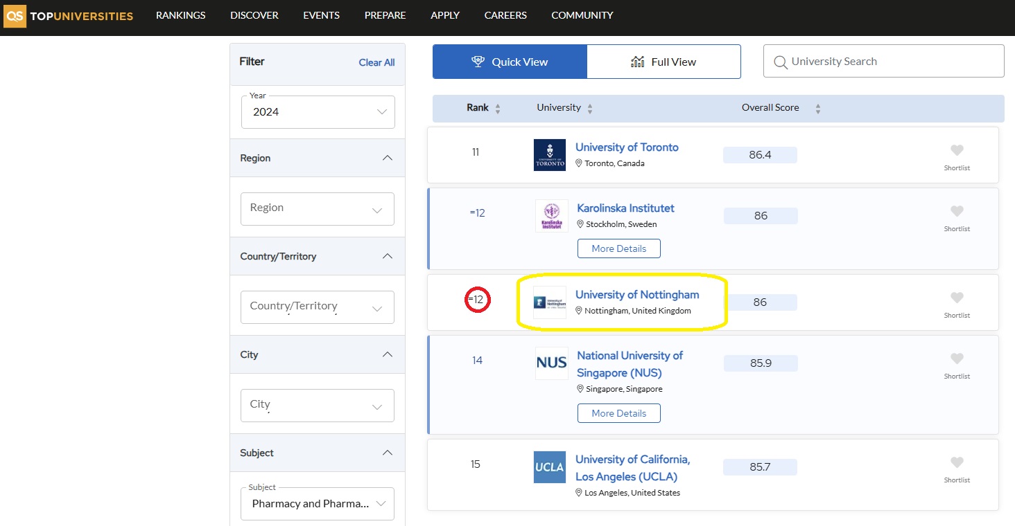
Task: Open the Events menu
Action: pyautogui.click(x=322, y=15)
